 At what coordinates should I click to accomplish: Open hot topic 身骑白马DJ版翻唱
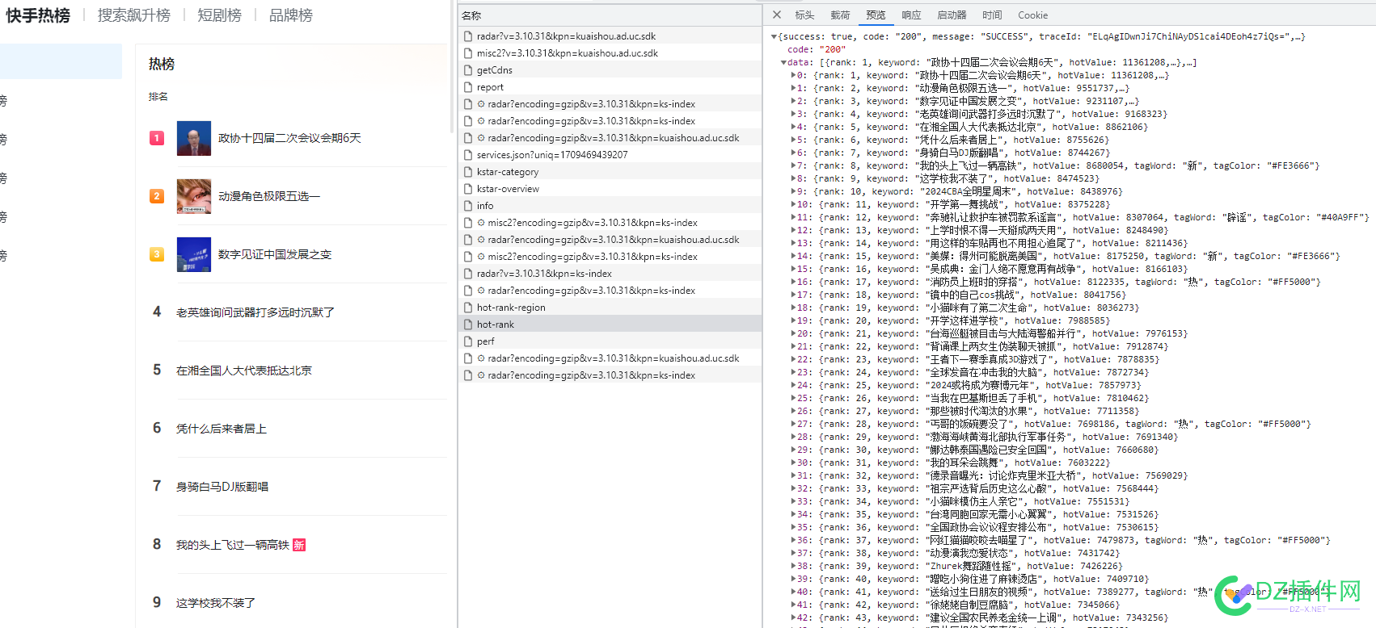222,487
